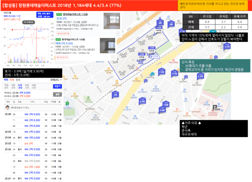Click the 1억 map price marker
Image resolution: width=252 pixels, height=182 pixels.
click(x=115, y=94)
